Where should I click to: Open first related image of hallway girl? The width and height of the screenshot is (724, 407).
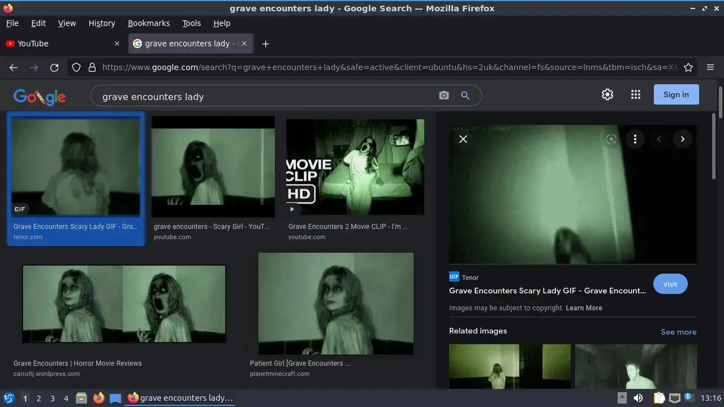click(510, 366)
